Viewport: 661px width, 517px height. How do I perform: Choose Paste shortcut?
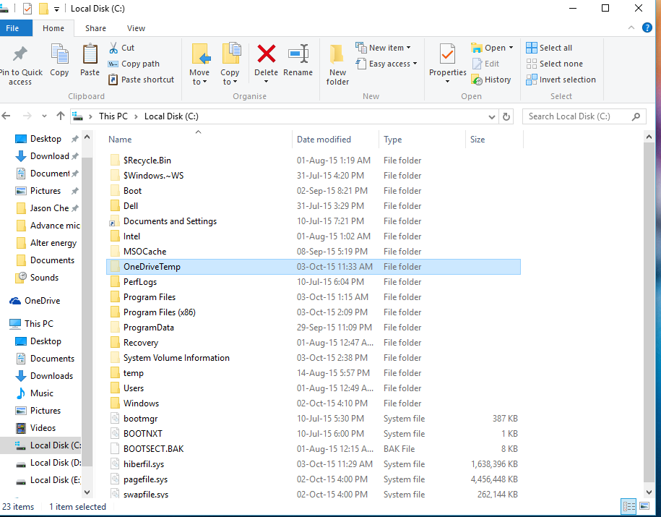coord(141,80)
